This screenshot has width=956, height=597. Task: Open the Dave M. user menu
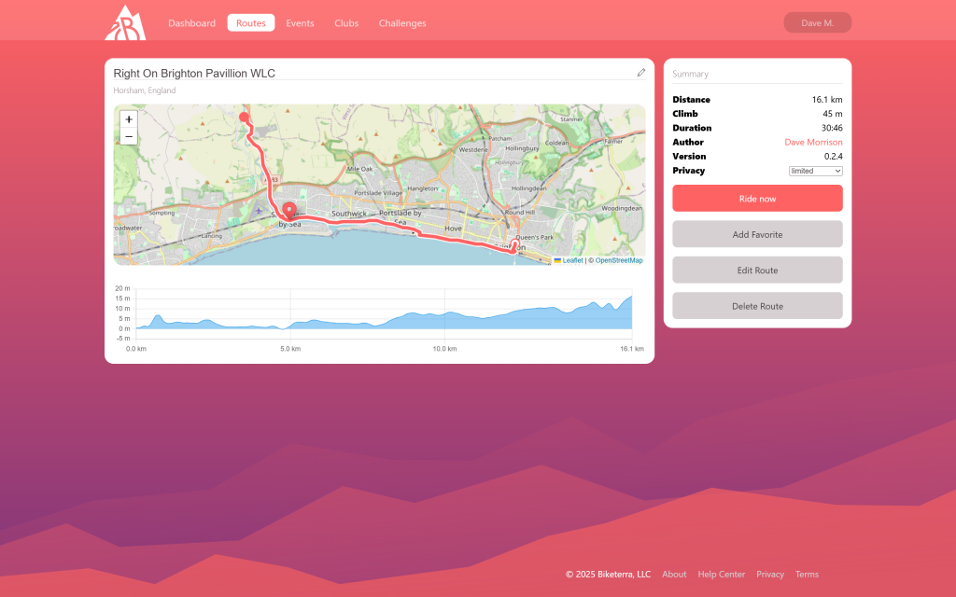point(817,22)
